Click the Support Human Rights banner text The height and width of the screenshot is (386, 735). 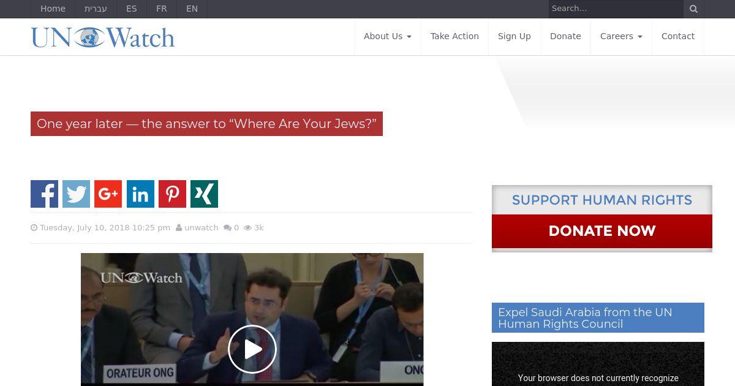[602, 200]
